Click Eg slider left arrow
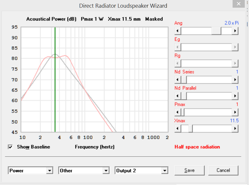The height and width of the screenshot is (185, 249). [178, 47]
